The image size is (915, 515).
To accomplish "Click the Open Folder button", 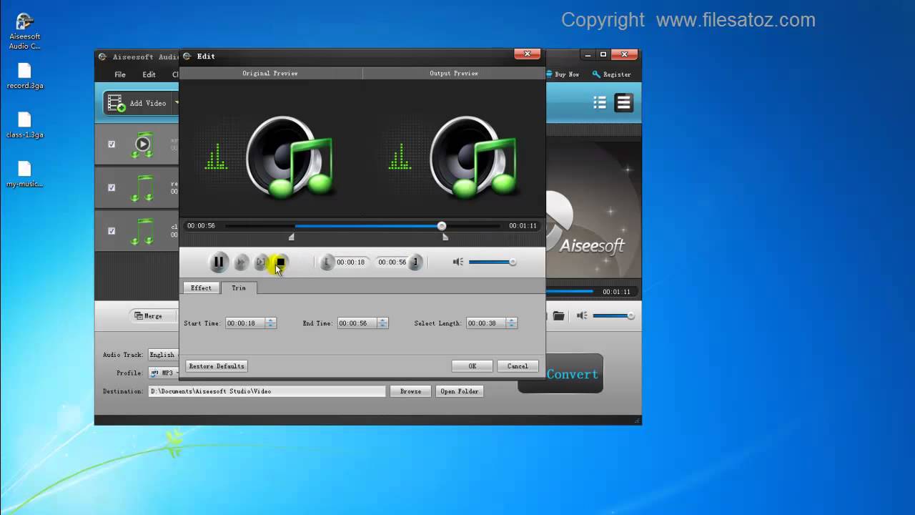I will (x=459, y=391).
